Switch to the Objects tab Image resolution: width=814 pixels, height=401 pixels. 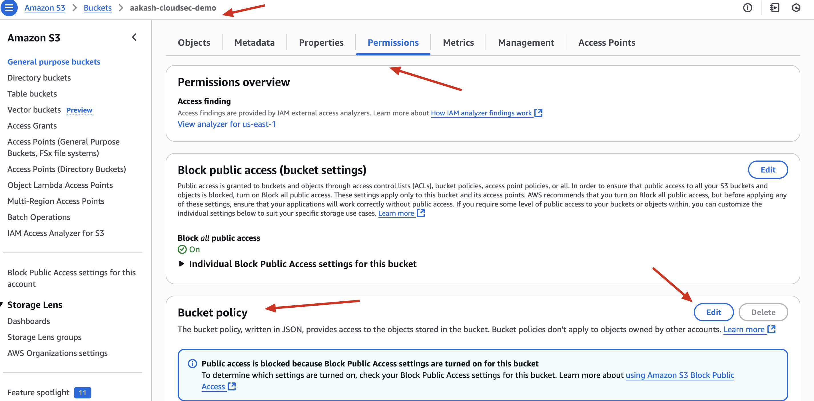point(194,42)
